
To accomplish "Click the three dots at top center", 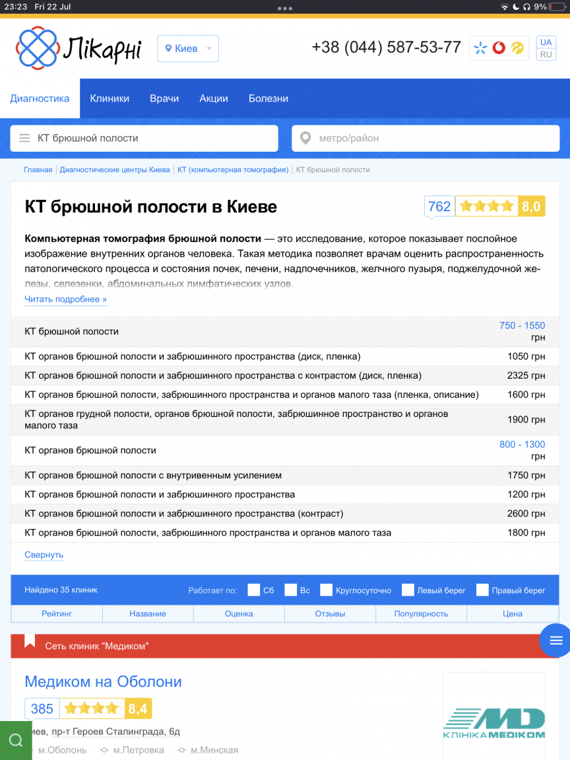I will (x=285, y=8).
